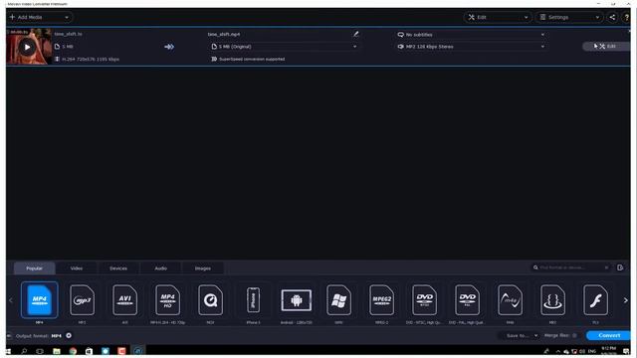Play the video thumbnail preview
Screen dimensions: 637x358
pyautogui.click(x=27, y=47)
